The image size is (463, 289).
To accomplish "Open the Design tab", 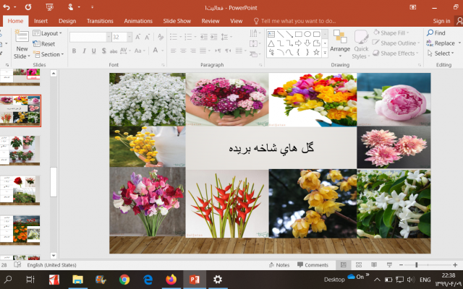I will point(67,21).
